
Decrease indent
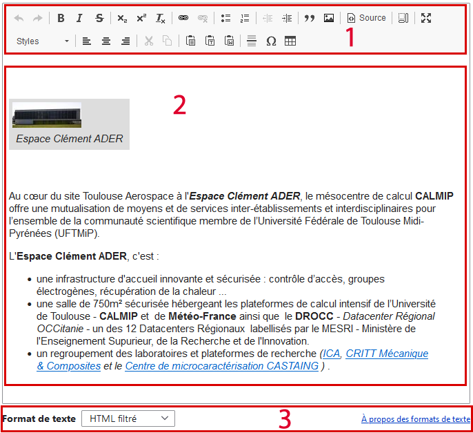(x=268, y=18)
